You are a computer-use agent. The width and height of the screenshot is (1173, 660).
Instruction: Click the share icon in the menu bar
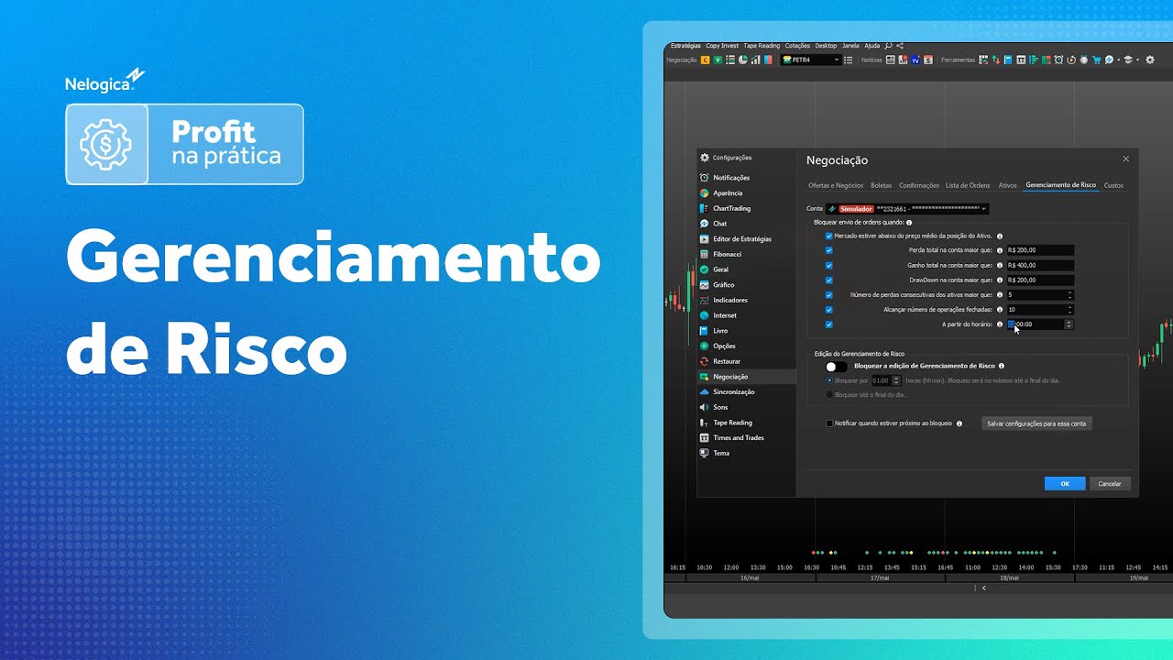point(900,45)
